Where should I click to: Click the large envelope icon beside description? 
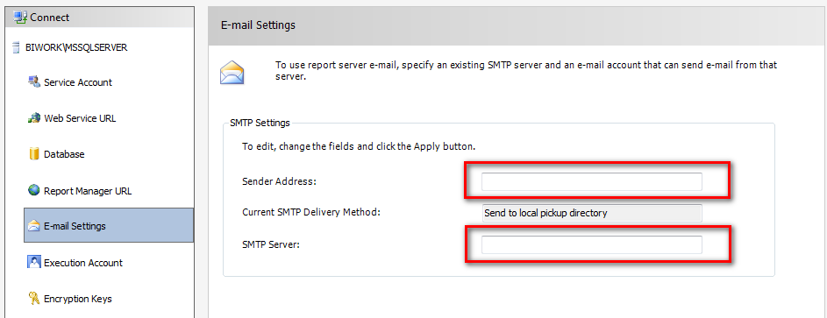click(x=232, y=73)
